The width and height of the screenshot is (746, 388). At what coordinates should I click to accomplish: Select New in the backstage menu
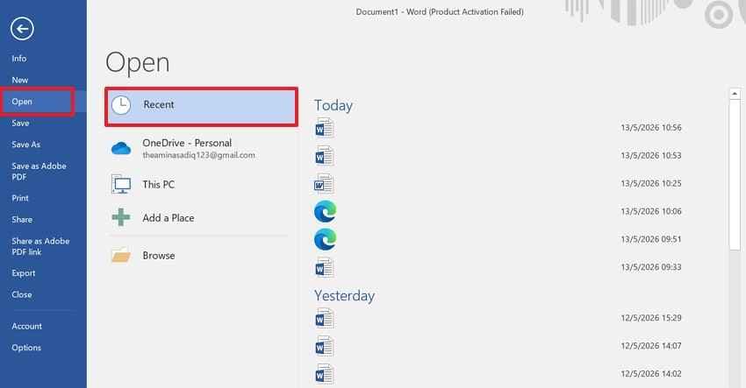point(20,80)
